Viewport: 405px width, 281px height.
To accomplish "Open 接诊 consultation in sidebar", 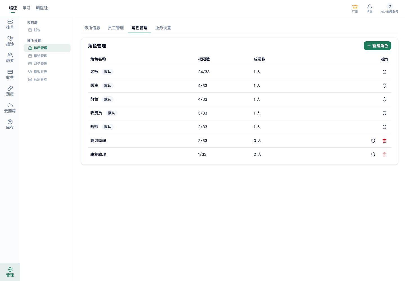I will [10, 41].
